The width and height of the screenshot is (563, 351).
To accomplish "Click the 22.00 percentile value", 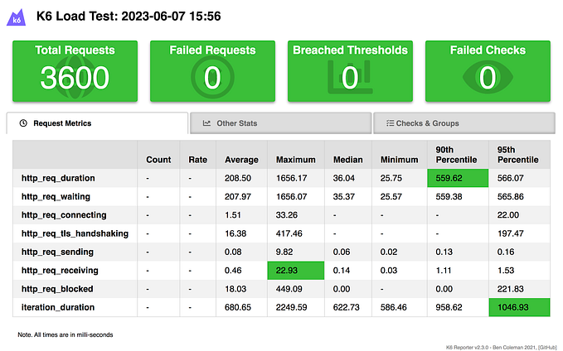I will (x=508, y=215).
